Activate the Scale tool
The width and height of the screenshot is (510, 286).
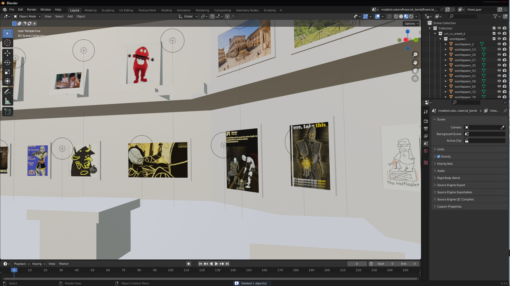pos(7,72)
